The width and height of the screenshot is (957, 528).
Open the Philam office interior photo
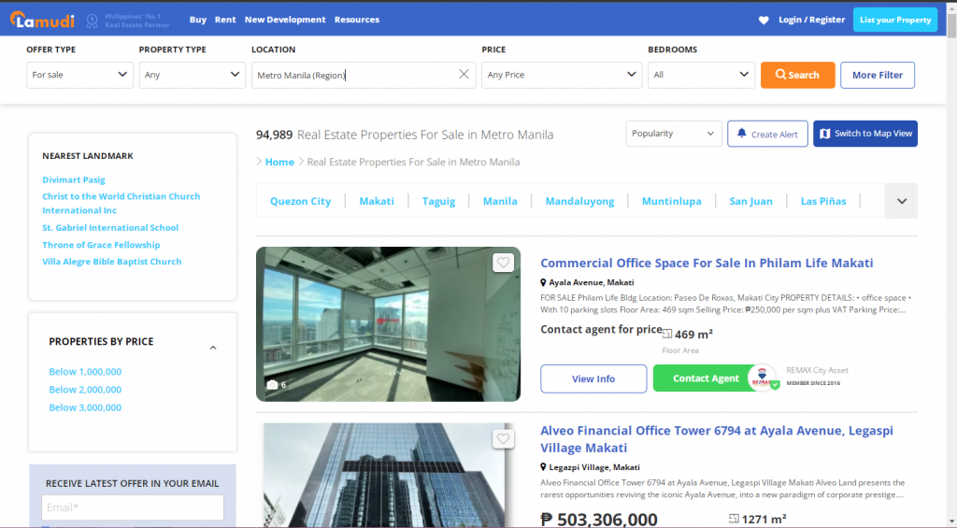[388, 324]
